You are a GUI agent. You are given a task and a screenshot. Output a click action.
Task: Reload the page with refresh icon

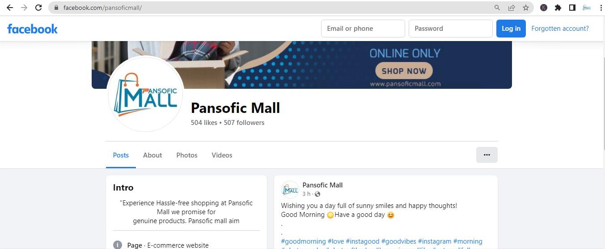38,8
